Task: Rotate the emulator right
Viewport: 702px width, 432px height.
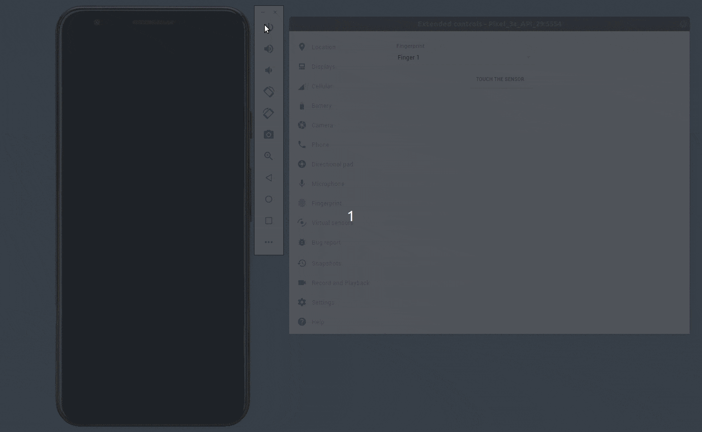Action: pyautogui.click(x=269, y=113)
